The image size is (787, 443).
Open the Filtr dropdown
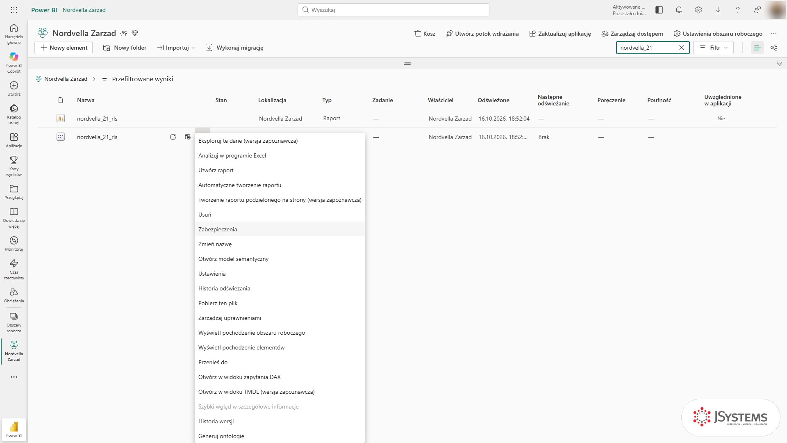click(714, 48)
